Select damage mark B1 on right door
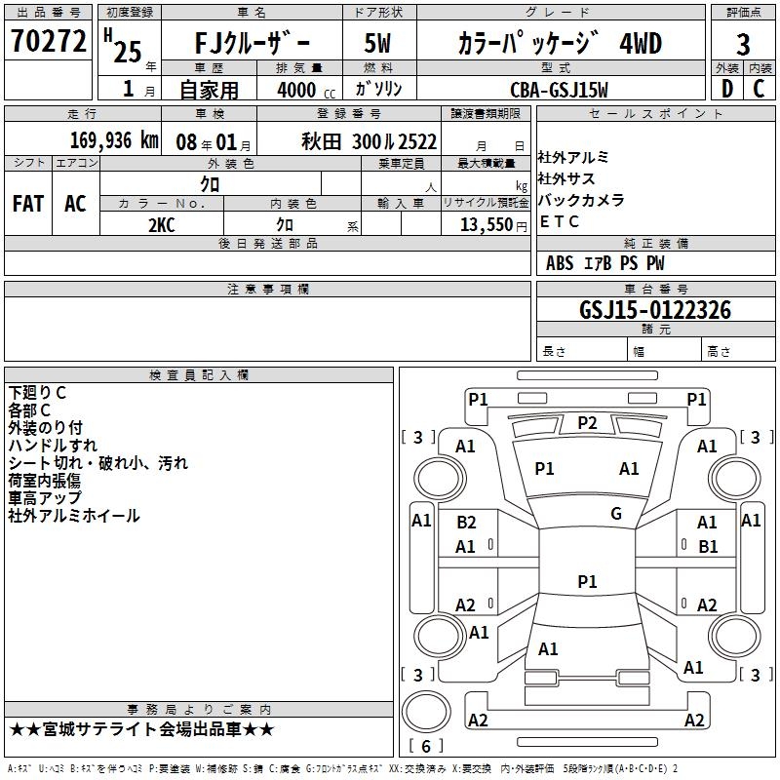The width and height of the screenshot is (780, 780). (708, 547)
